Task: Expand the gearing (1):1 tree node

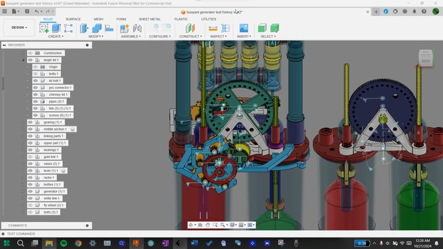Action: click(x=23, y=122)
